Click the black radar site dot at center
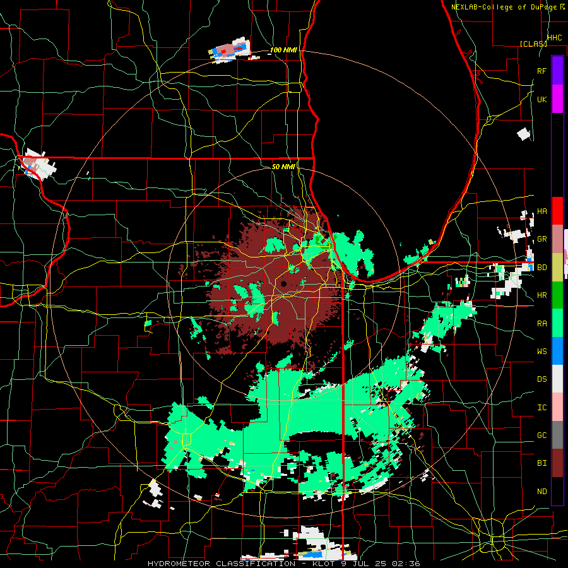The width and height of the screenshot is (568, 568). 284,283
